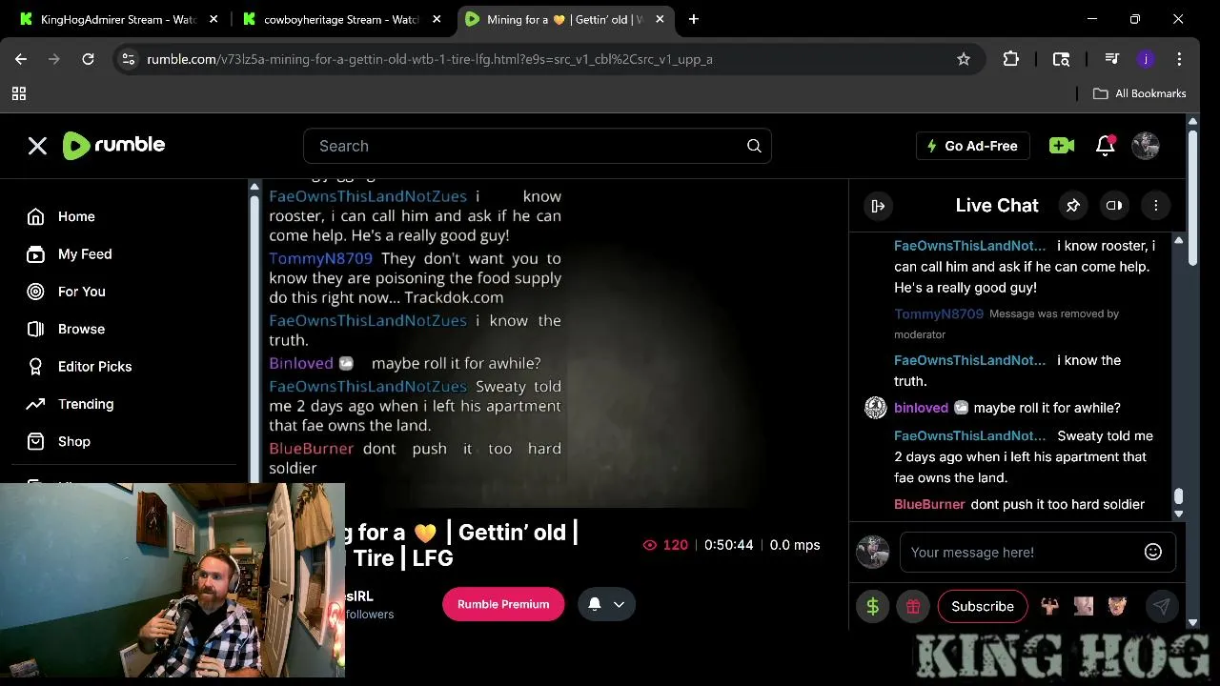This screenshot has width=1220, height=686.
Task: Click chat user avatar beside message box
Action: pos(872,552)
